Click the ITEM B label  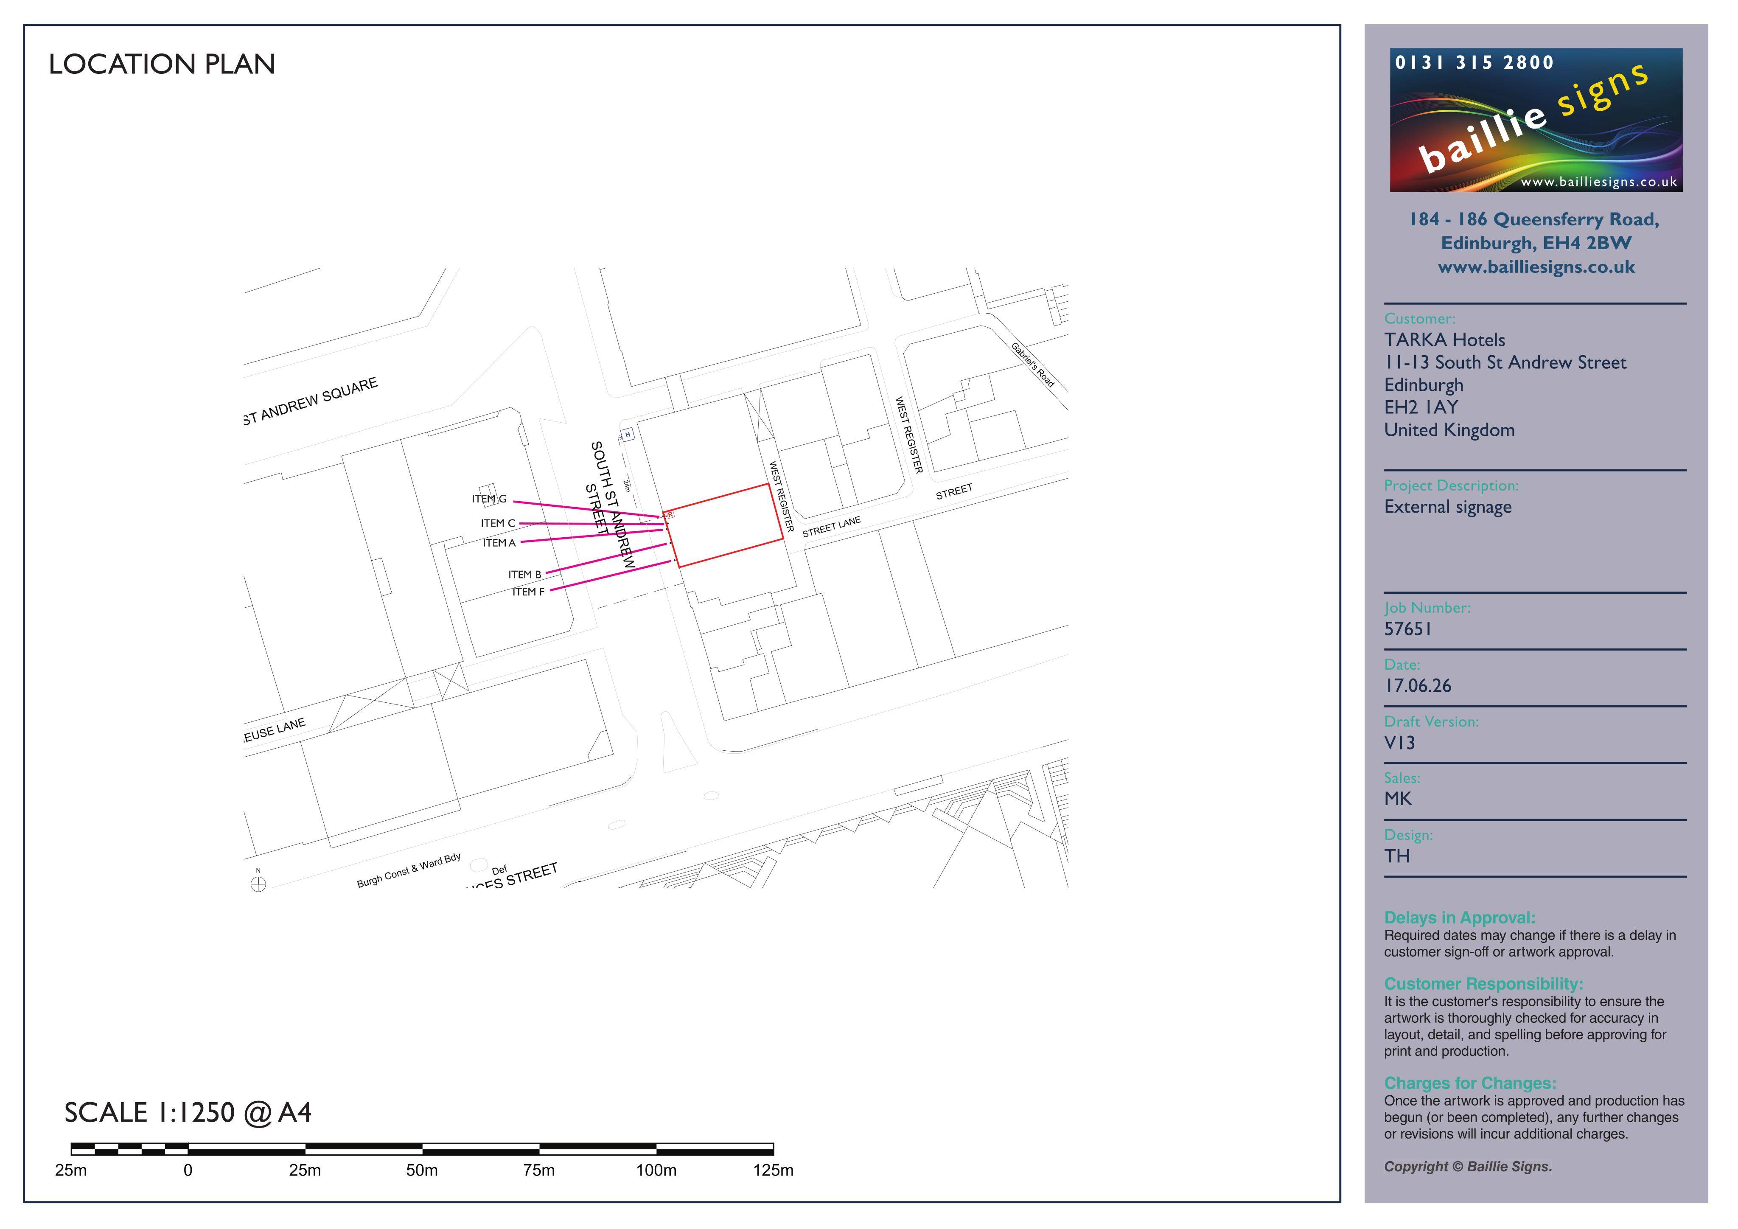coord(524,575)
